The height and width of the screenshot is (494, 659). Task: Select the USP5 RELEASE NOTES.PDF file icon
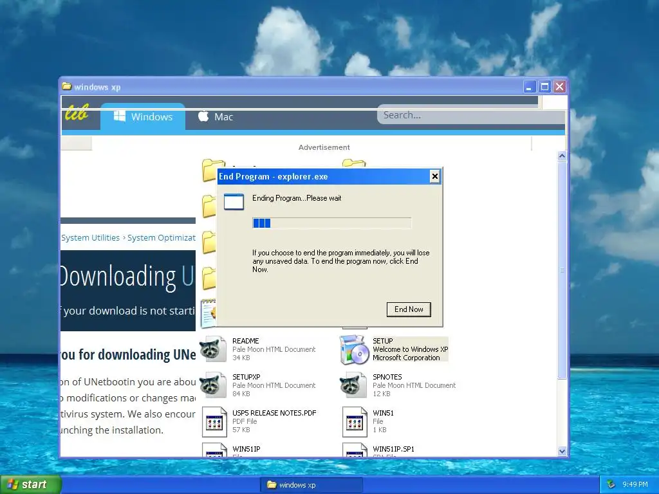click(214, 421)
